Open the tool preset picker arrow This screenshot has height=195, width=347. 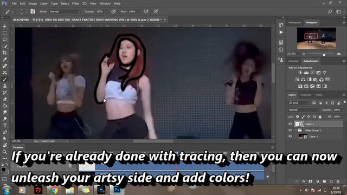click(12, 11)
